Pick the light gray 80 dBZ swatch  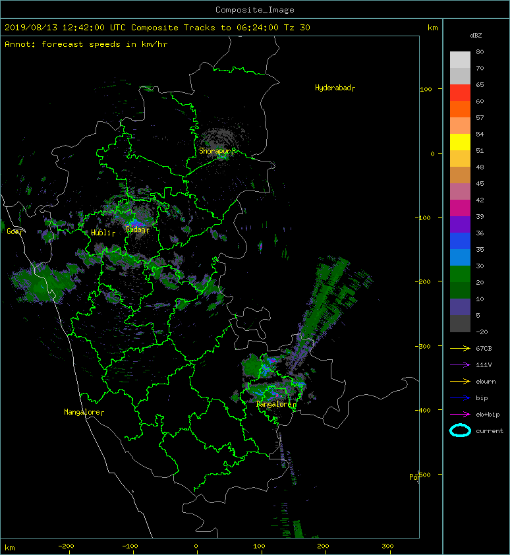460,59
